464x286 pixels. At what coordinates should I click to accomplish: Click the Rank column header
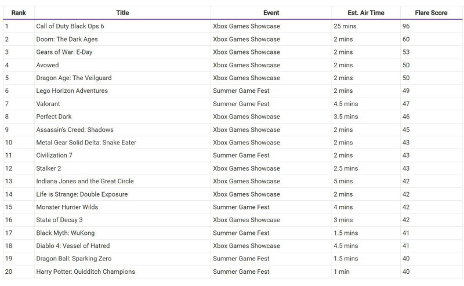tap(19, 13)
